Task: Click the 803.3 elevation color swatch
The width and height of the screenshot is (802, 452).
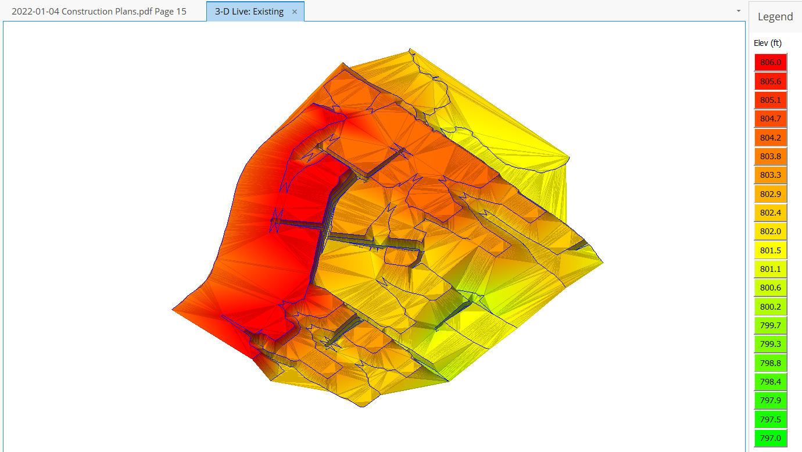Action: [x=770, y=175]
